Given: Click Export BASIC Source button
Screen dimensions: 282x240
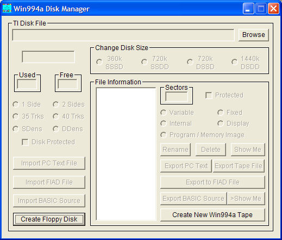Looking at the screenshot, I should (193, 199).
